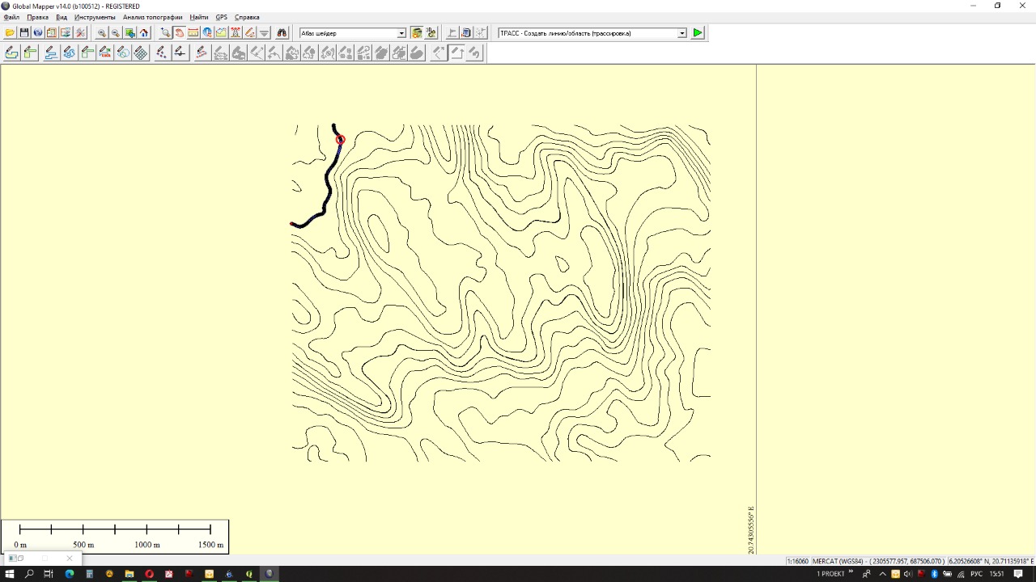The image size is (1036, 582).
Task: Click the 1:16060 scale in status bar
Action: coord(797,561)
